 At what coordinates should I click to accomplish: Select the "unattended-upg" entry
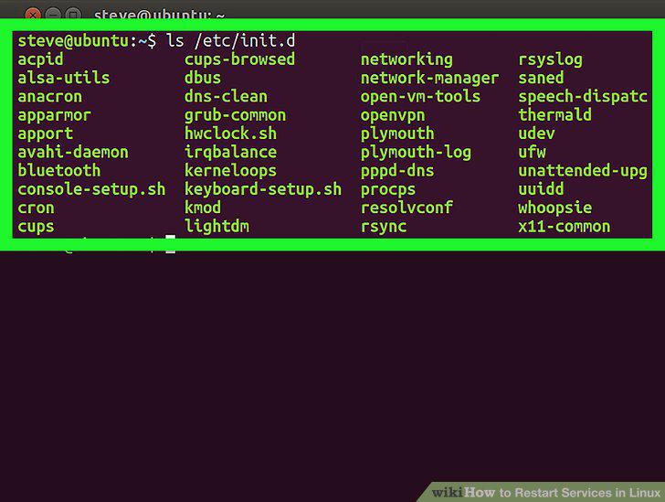pos(583,171)
